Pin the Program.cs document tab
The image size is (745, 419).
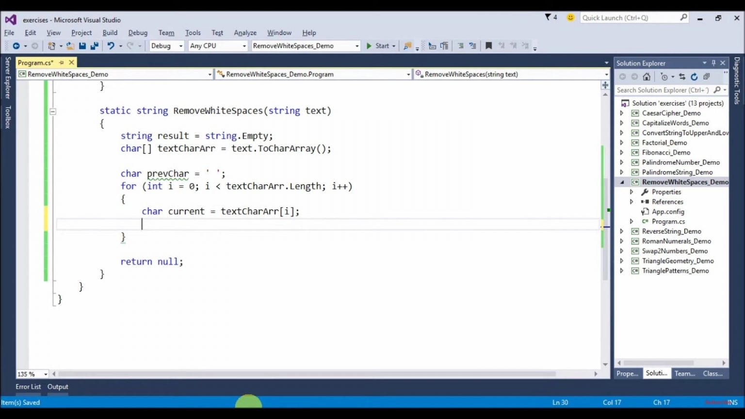click(x=61, y=63)
